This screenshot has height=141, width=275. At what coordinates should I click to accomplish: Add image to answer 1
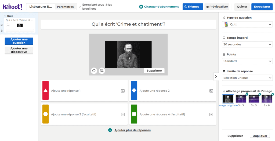123,91
